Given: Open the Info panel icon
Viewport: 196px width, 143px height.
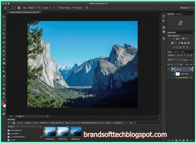Looking at the screenshot, I should tap(164, 32).
